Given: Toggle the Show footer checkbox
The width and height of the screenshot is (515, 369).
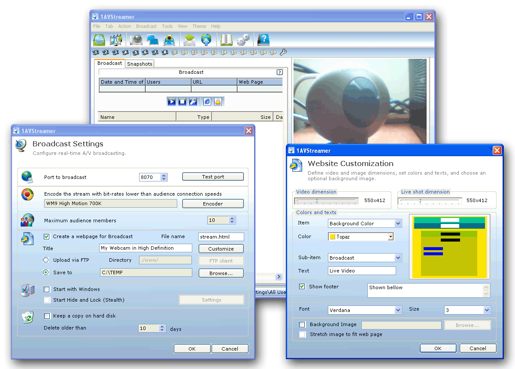Looking at the screenshot, I should (302, 287).
